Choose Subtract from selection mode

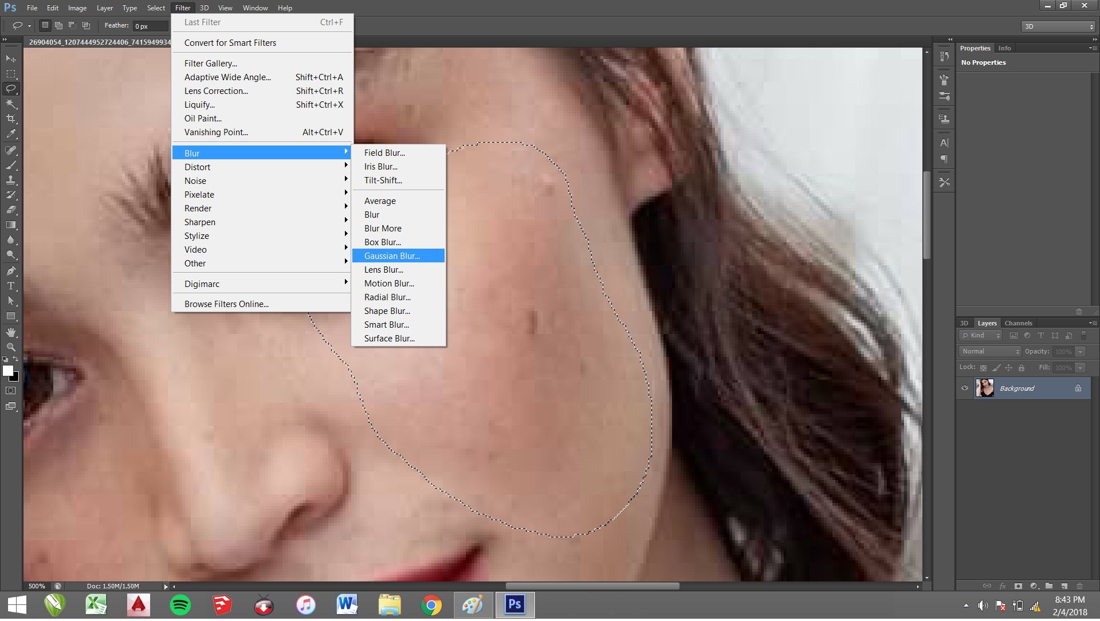pyautogui.click(x=72, y=25)
